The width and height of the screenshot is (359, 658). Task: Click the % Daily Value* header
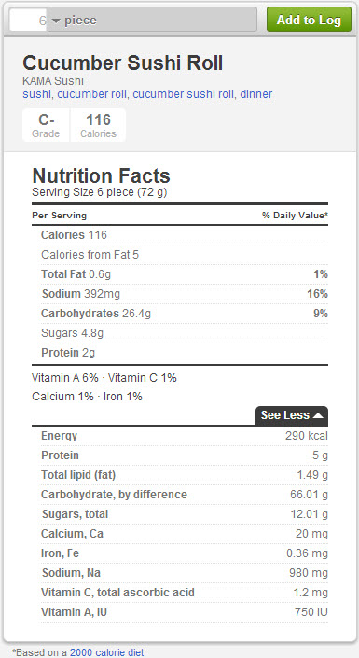[x=296, y=216]
